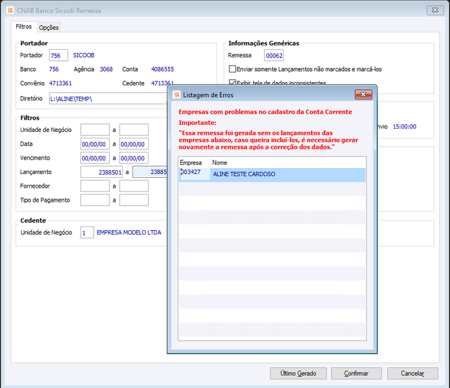Click the Banco value 756
Screen dimensions: 450x388
pyautogui.click(x=54, y=69)
